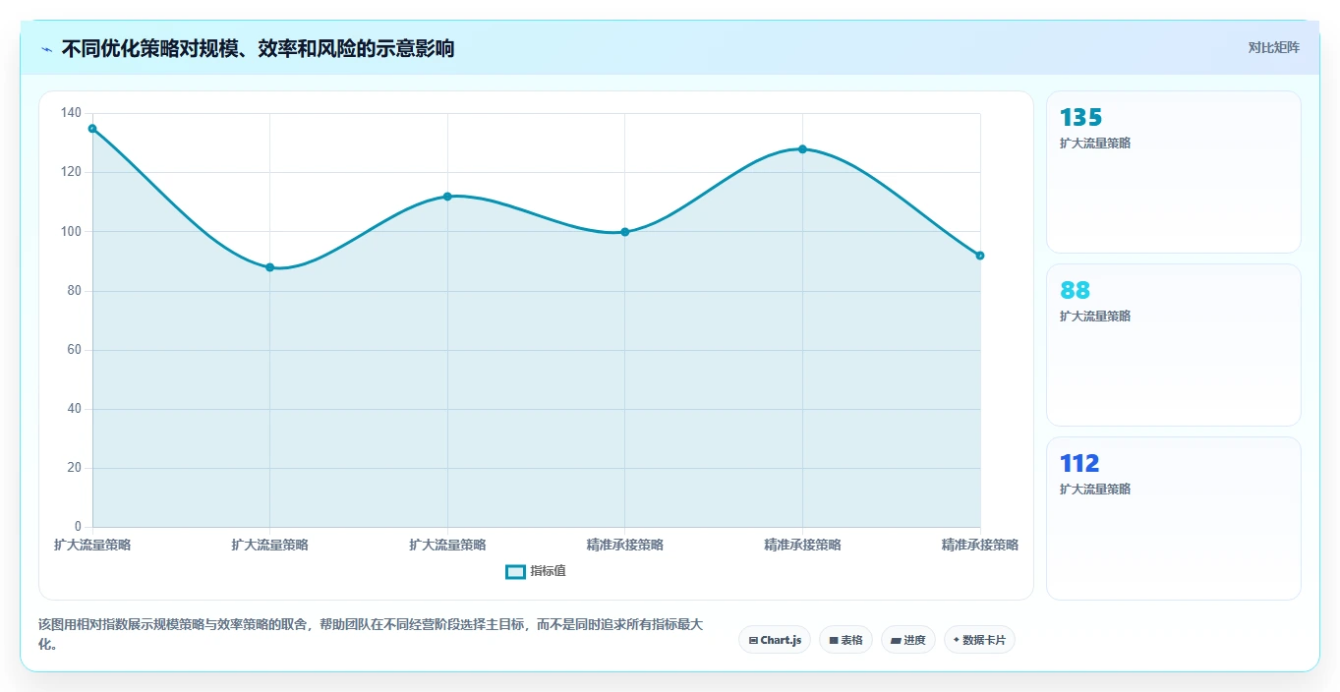This screenshot has height=692, width=1340.
Task: Click the 对比矩阵 label in header
Action: tap(1274, 47)
